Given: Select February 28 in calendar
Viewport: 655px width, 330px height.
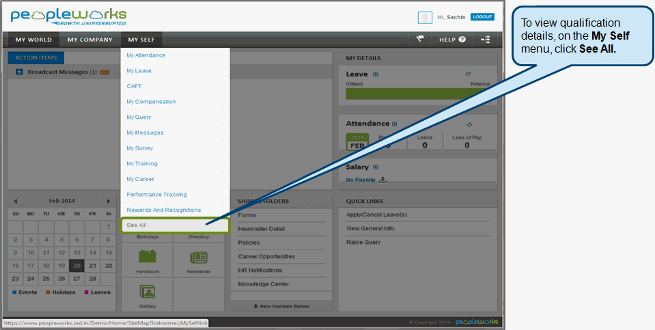Looking at the screenshot, I should (x=93, y=279).
